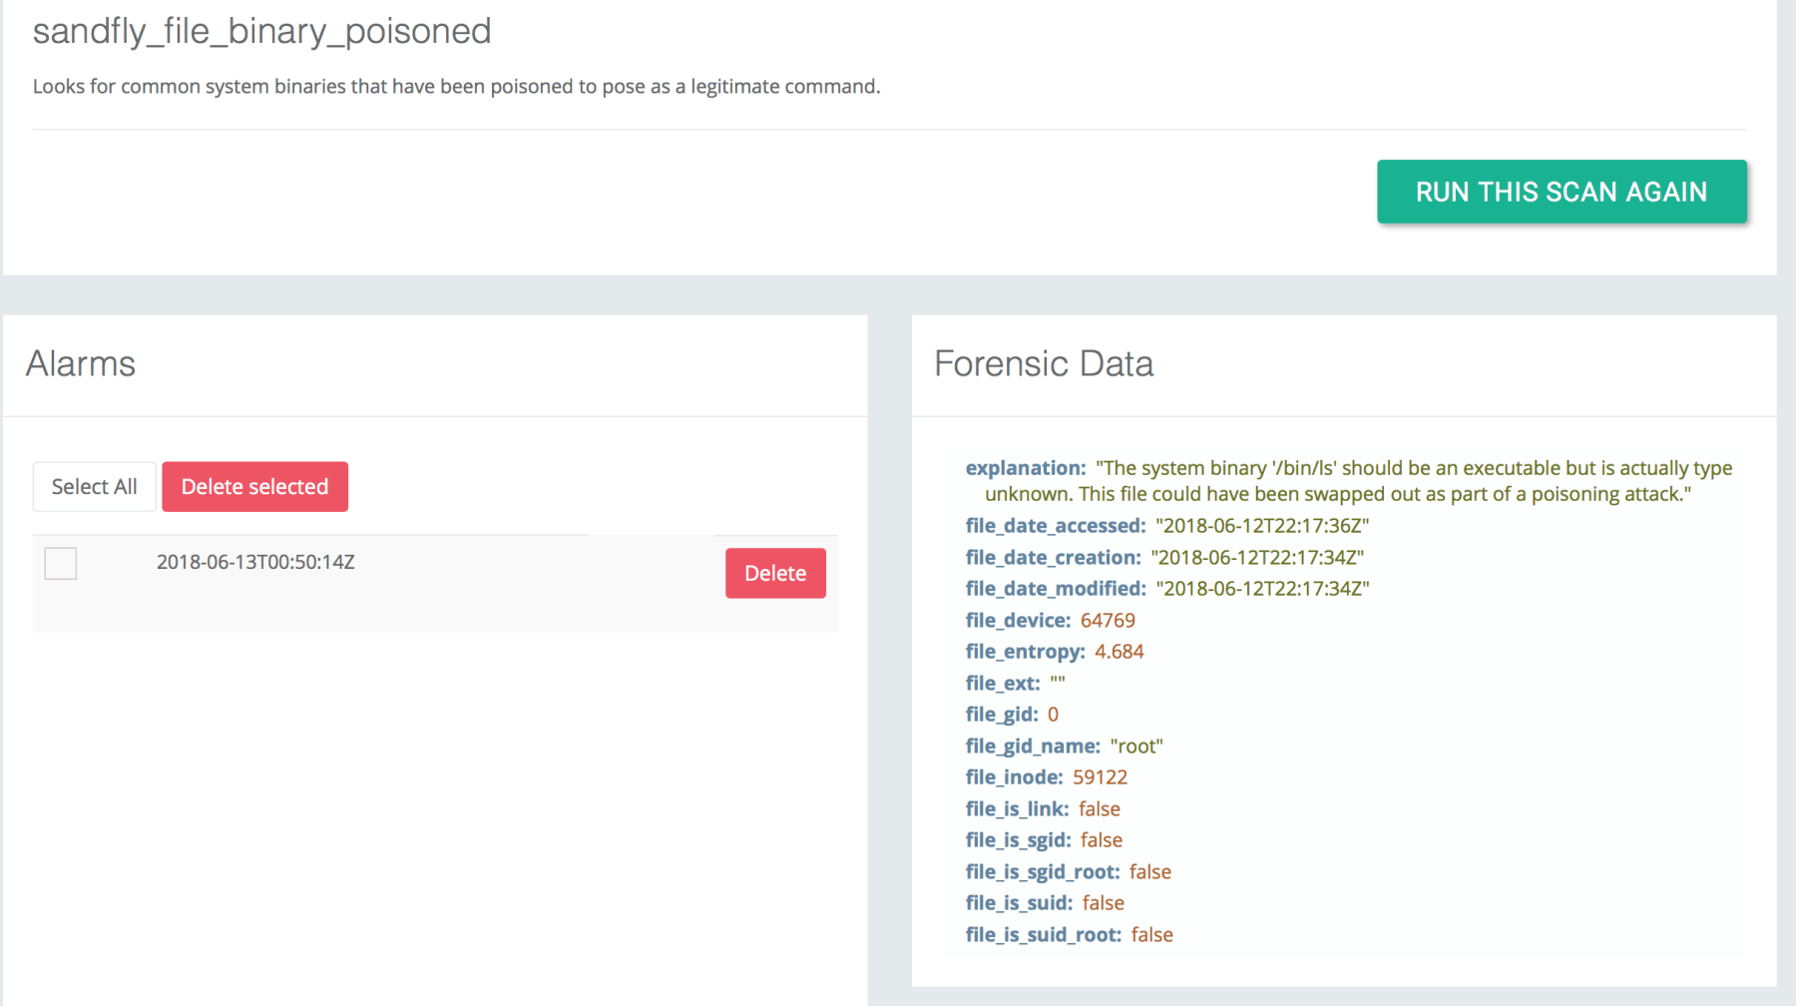Click the file_ext field
The width and height of the screenshot is (1796, 1006).
(1015, 684)
